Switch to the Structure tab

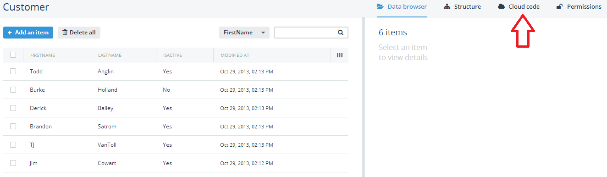(x=462, y=7)
